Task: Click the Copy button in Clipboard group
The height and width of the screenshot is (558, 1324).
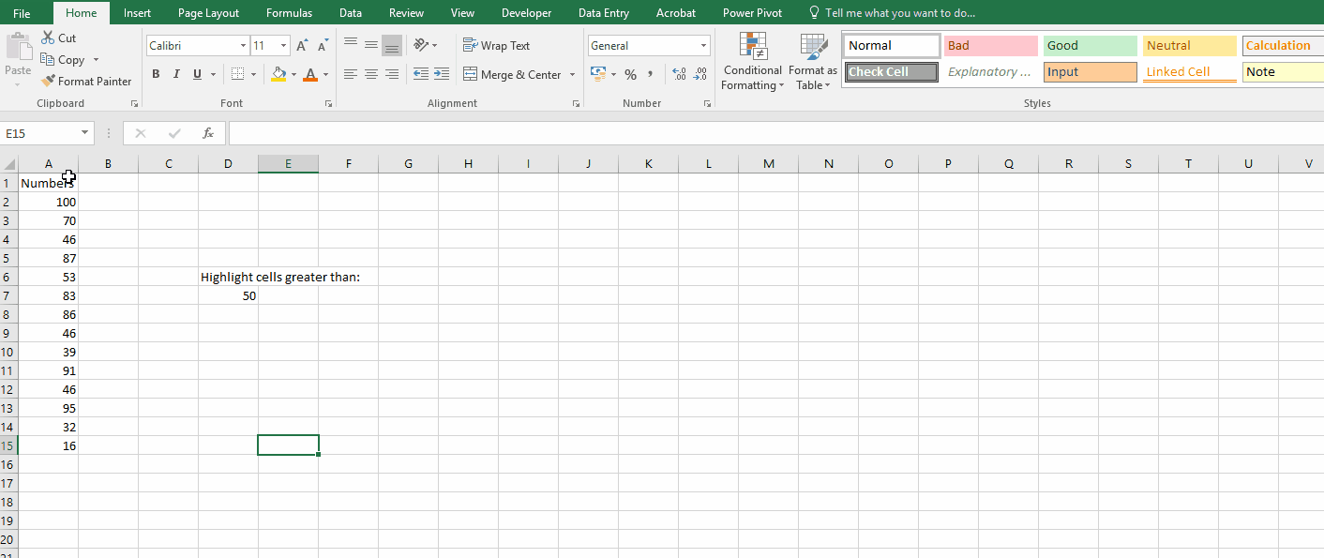Action: coord(66,59)
